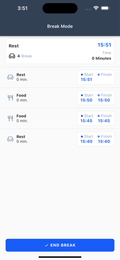Tap the fork and knife icon for the 15:45 Food break

click(10, 118)
